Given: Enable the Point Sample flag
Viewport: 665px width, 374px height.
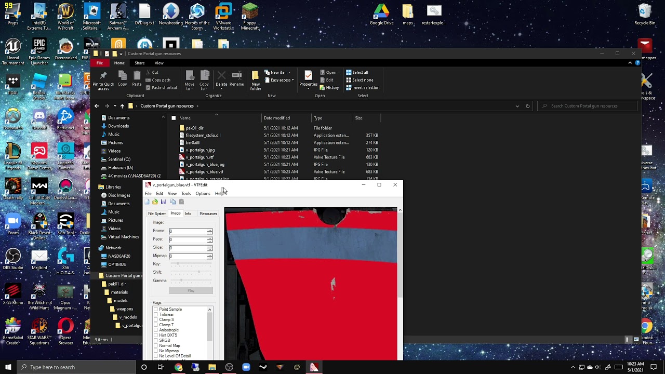Looking at the screenshot, I should pyautogui.click(x=155, y=309).
